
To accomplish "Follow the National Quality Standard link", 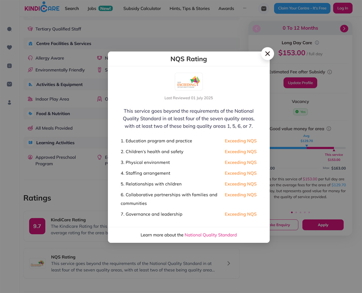I will 211,235.
